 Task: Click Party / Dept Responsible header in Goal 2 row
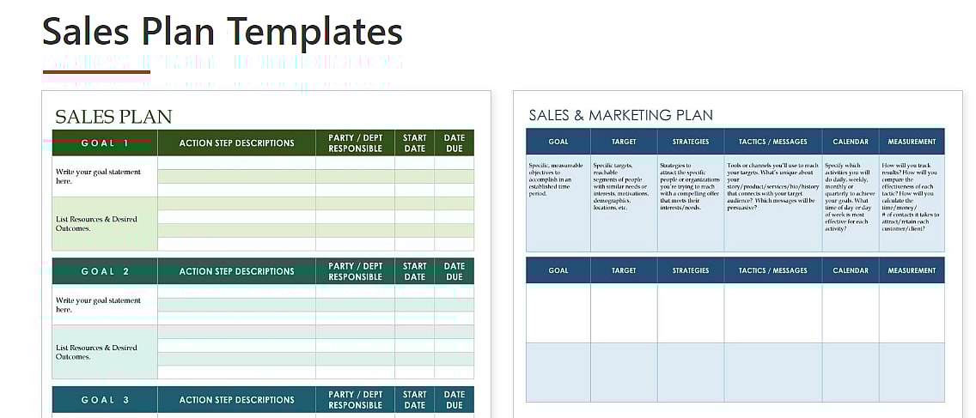point(355,271)
